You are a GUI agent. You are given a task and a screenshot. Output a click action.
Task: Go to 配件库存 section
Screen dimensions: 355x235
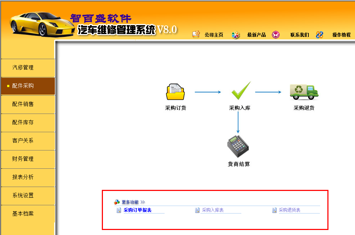(x=28, y=123)
